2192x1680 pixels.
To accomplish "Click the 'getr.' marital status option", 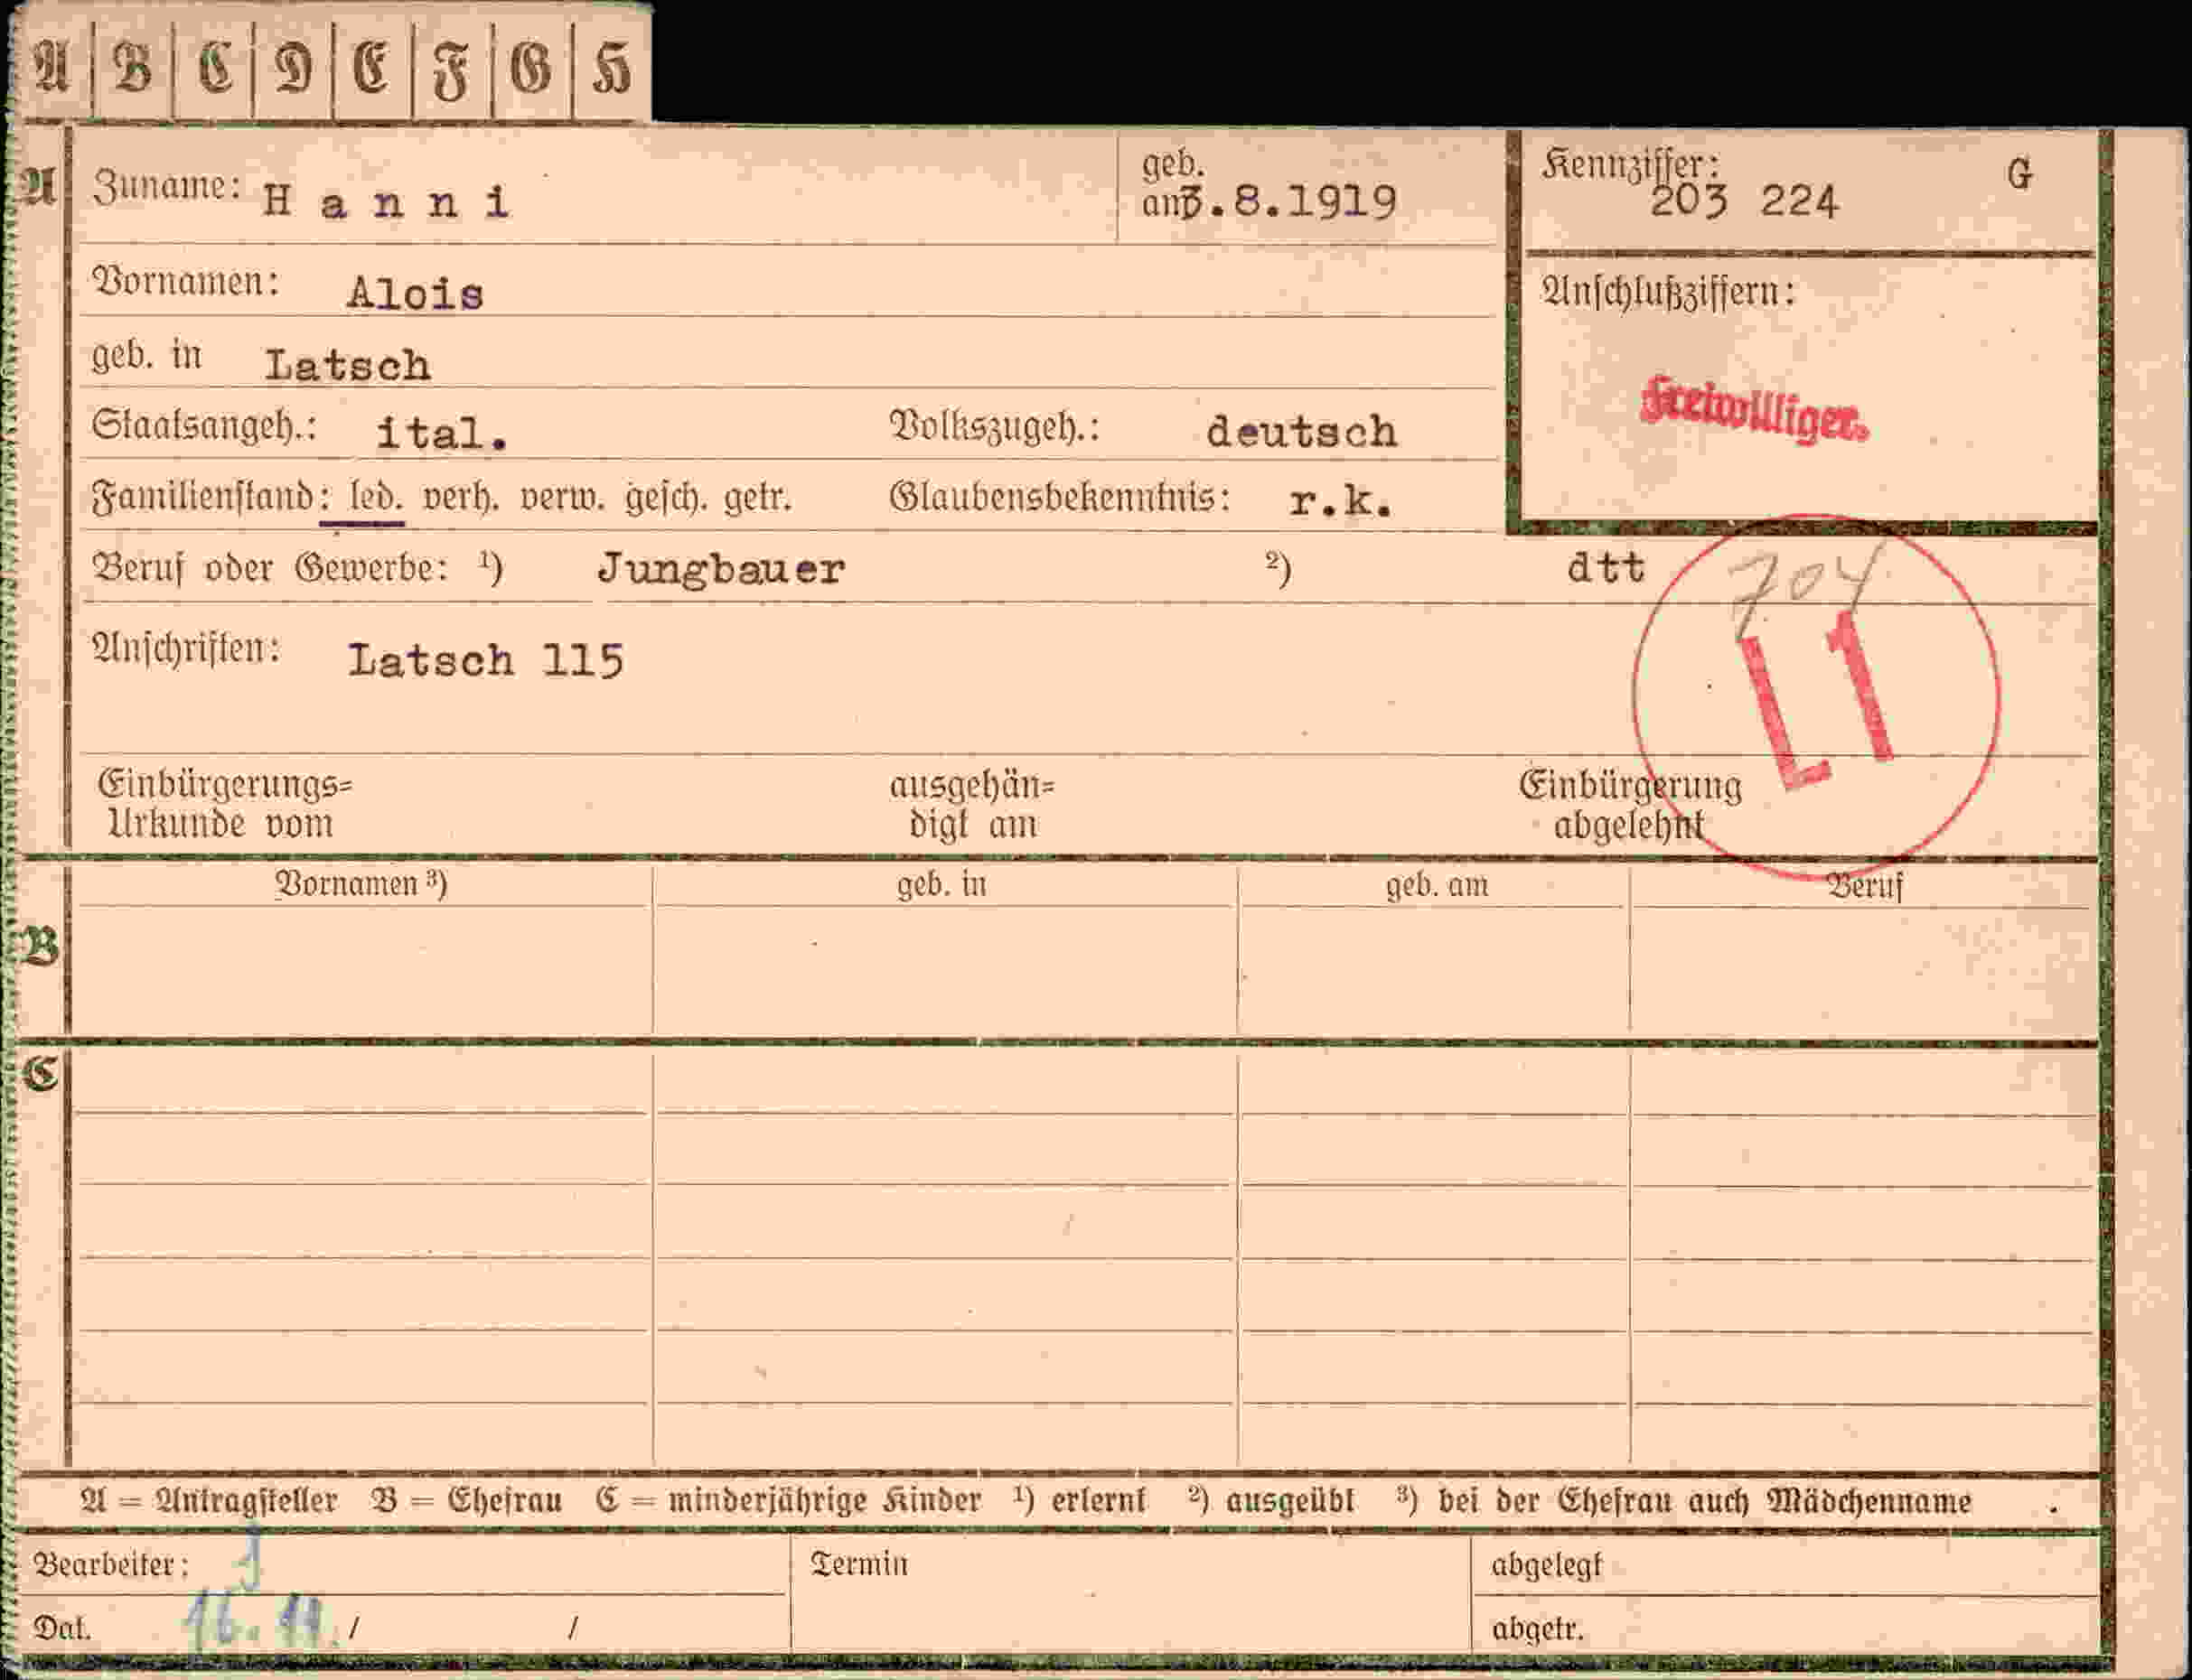I will [758, 498].
